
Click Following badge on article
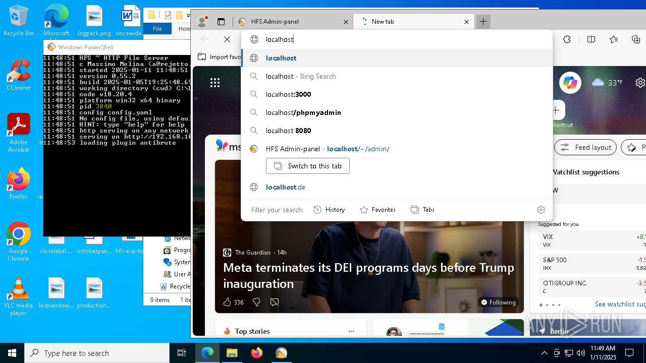(x=498, y=302)
